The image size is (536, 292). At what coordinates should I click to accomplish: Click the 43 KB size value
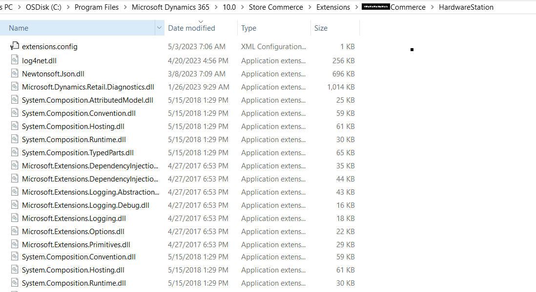click(345, 192)
